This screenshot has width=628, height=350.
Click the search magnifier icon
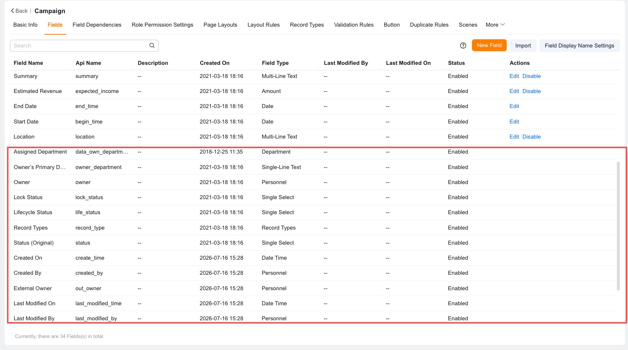(x=152, y=46)
